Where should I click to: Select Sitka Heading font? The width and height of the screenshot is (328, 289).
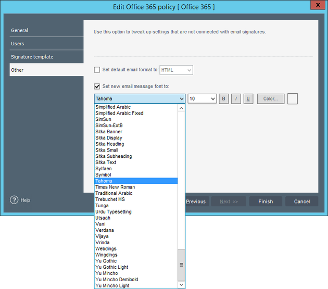[x=136, y=144]
